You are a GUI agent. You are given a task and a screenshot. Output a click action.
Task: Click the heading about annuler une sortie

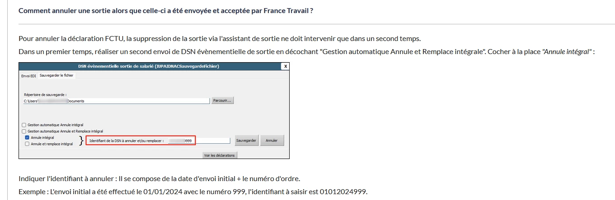pos(166,10)
